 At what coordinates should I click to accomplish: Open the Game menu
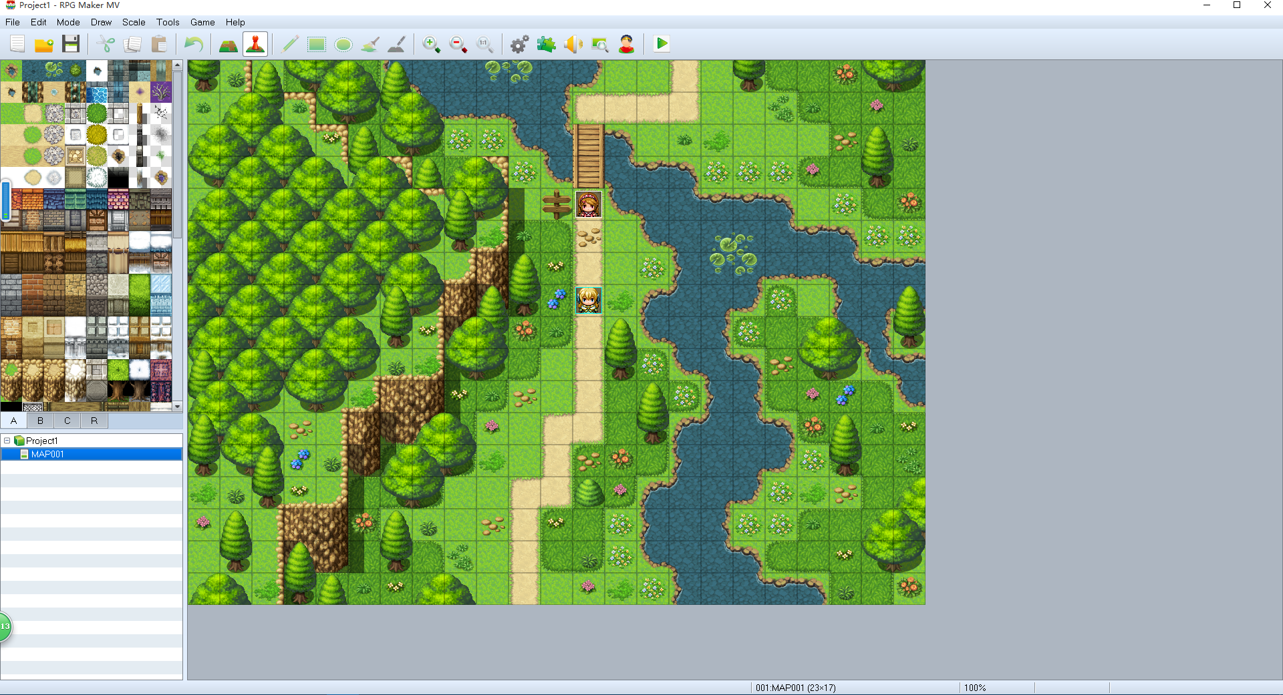202,22
